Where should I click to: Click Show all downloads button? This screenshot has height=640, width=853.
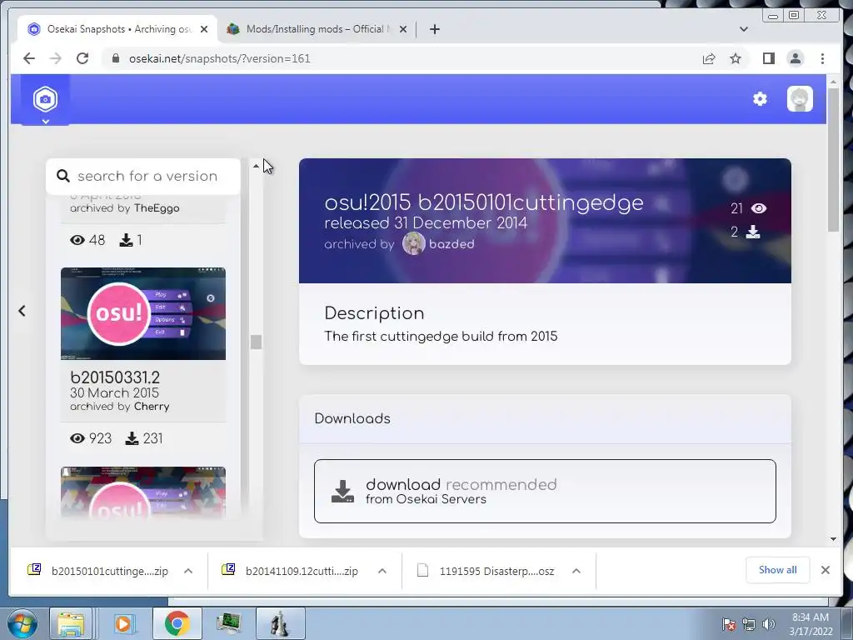tap(777, 570)
